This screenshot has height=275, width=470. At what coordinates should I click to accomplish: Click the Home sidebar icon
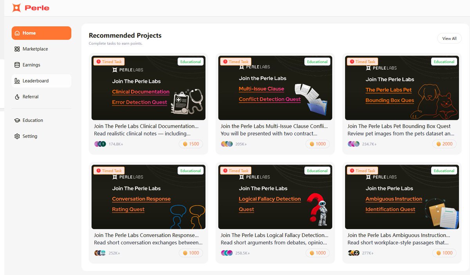[x=17, y=33]
